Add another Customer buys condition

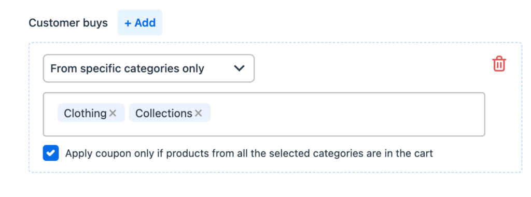[140, 23]
